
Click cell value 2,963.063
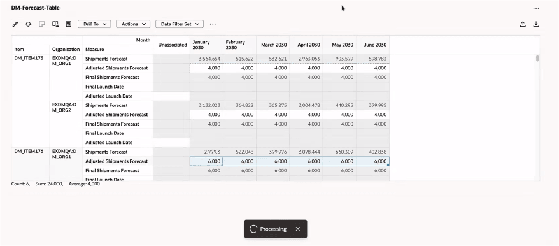309,59
